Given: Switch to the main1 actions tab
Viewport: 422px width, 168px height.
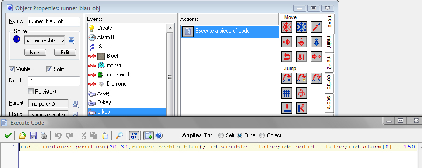Looking at the screenshot, I should pyautogui.click(x=329, y=43).
